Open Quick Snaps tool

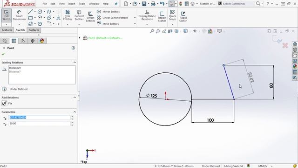click(x=173, y=15)
